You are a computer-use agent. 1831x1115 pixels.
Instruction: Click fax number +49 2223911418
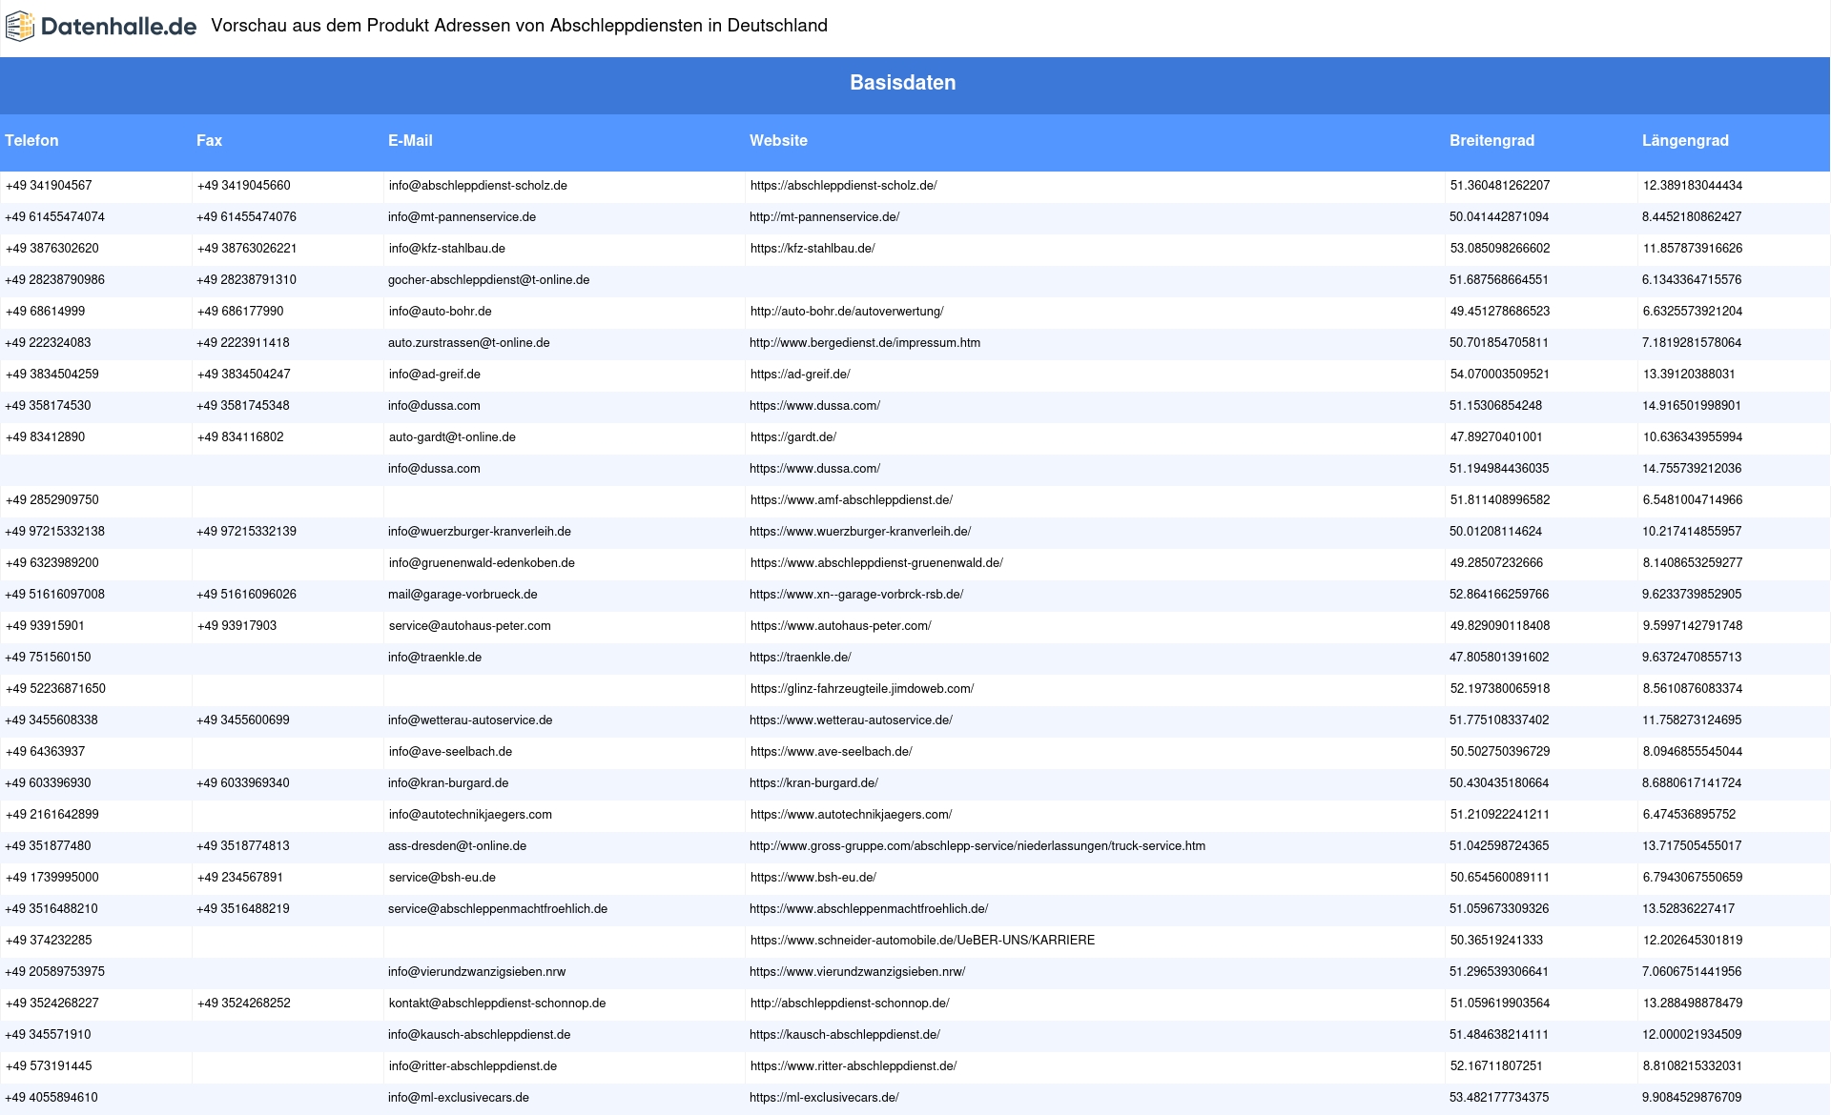(243, 343)
